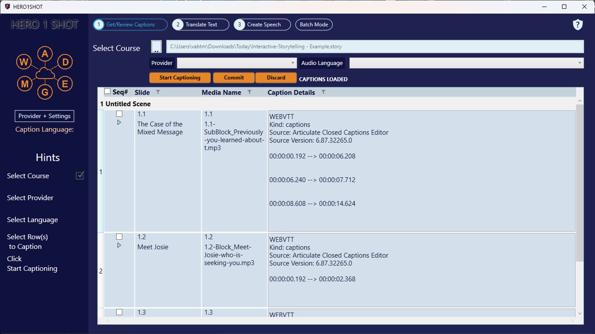
Task: Play audio for slide 1.1 row
Action: [x=119, y=122]
